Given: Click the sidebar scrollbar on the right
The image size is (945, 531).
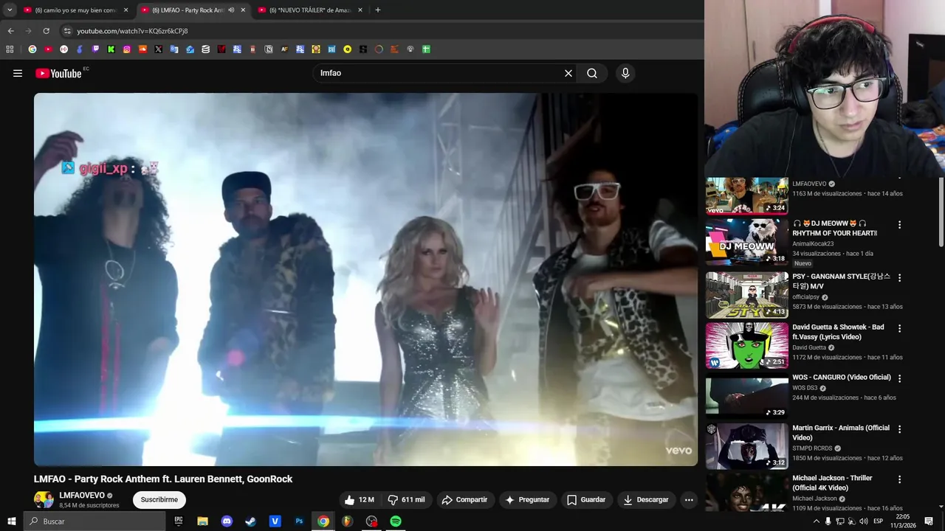Looking at the screenshot, I should pyautogui.click(x=941, y=212).
